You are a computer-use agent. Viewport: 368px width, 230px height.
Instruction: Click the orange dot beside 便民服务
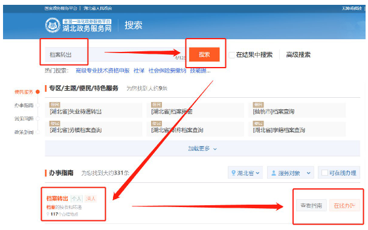click(x=37, y=92)
